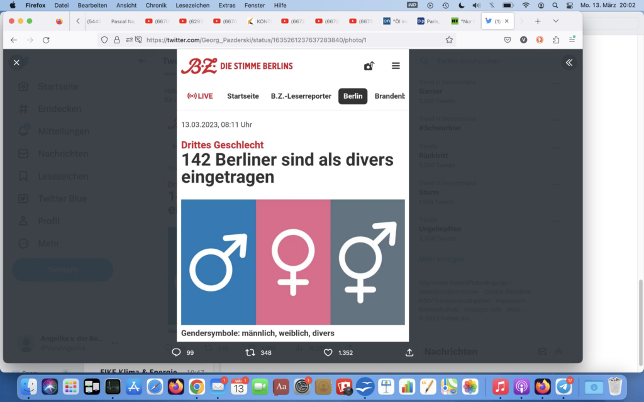644x402 pixels.
Task: Open the Firefox extensions puzzle icon
Action: 556,40
